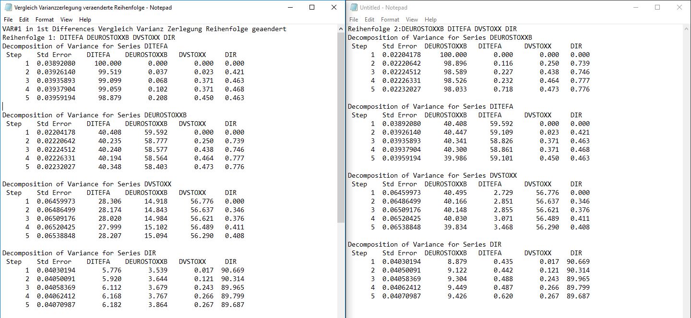Open the Help menu in the left Notepad
The image size is (691, 318).
click(x=85, y=20)
